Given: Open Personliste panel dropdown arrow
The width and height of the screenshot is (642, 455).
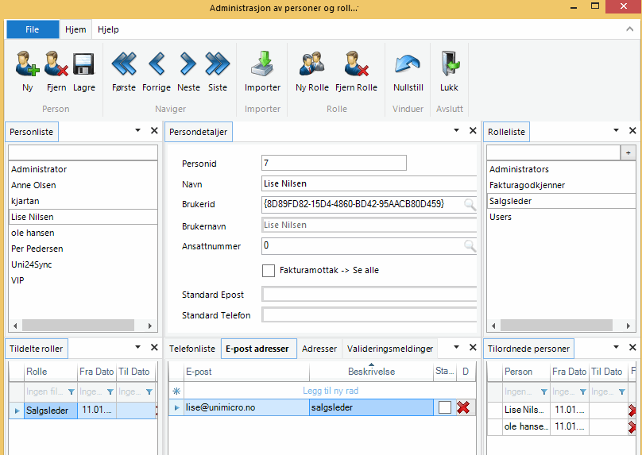Looking at the screenshot, I should click(x=136, y=131).
